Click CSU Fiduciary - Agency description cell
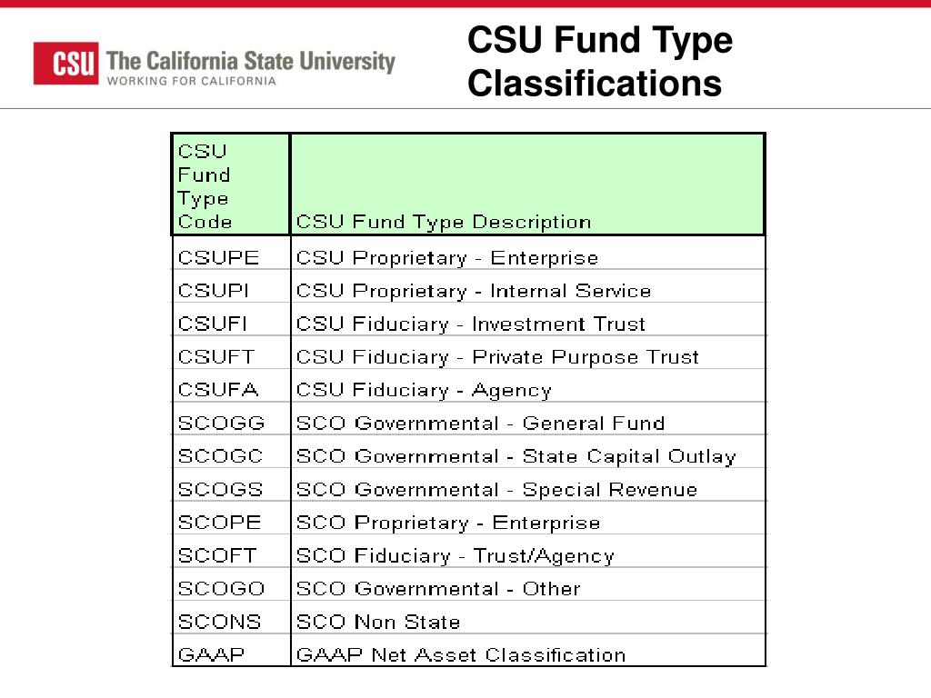 click(x=528, y=390)
